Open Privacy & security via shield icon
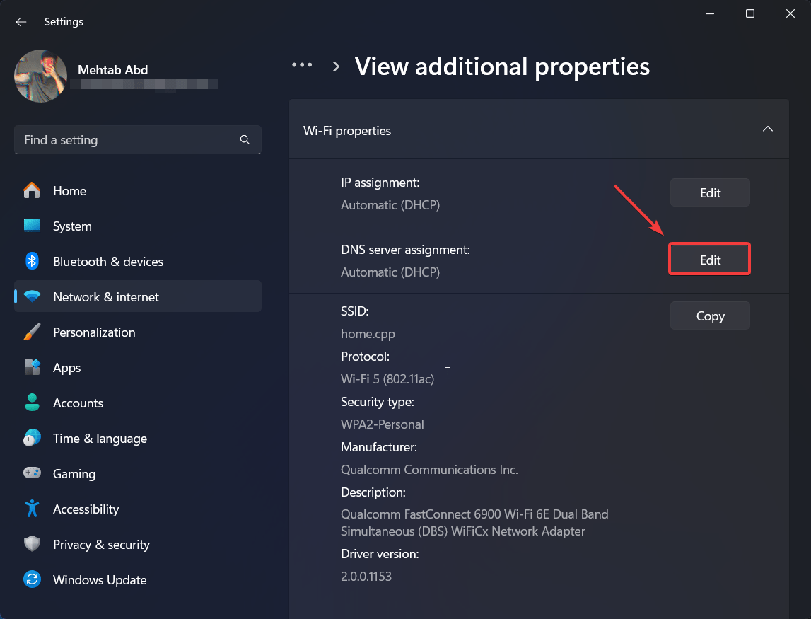 click(x=32, y=544)
